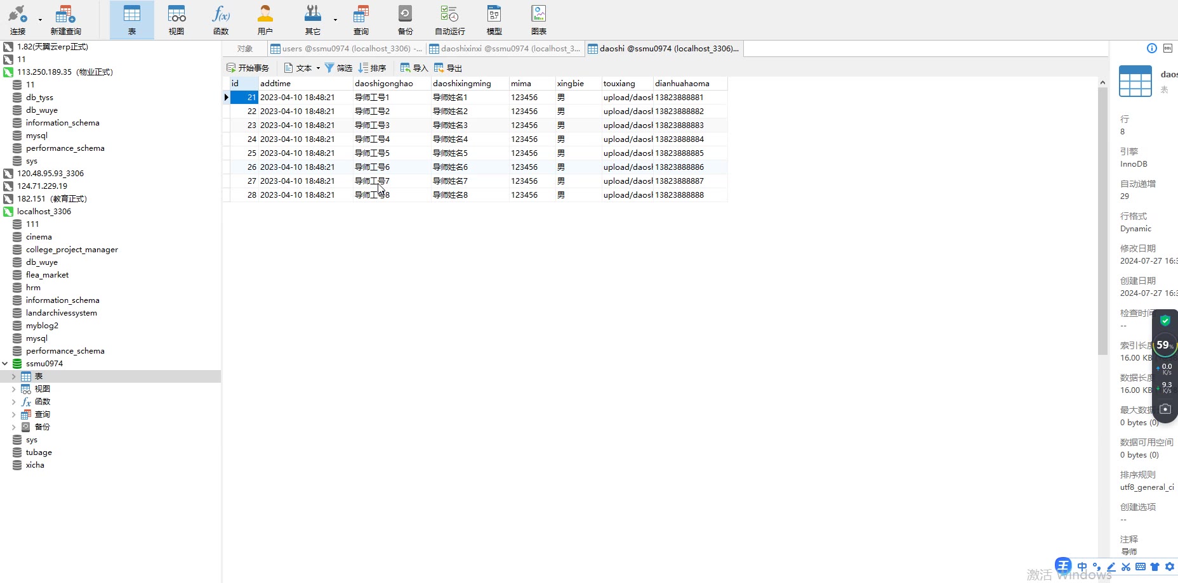This screenshot has width=1178, height=583.
Task: Click the addtime column header
Action: click(x=305, y=84)
